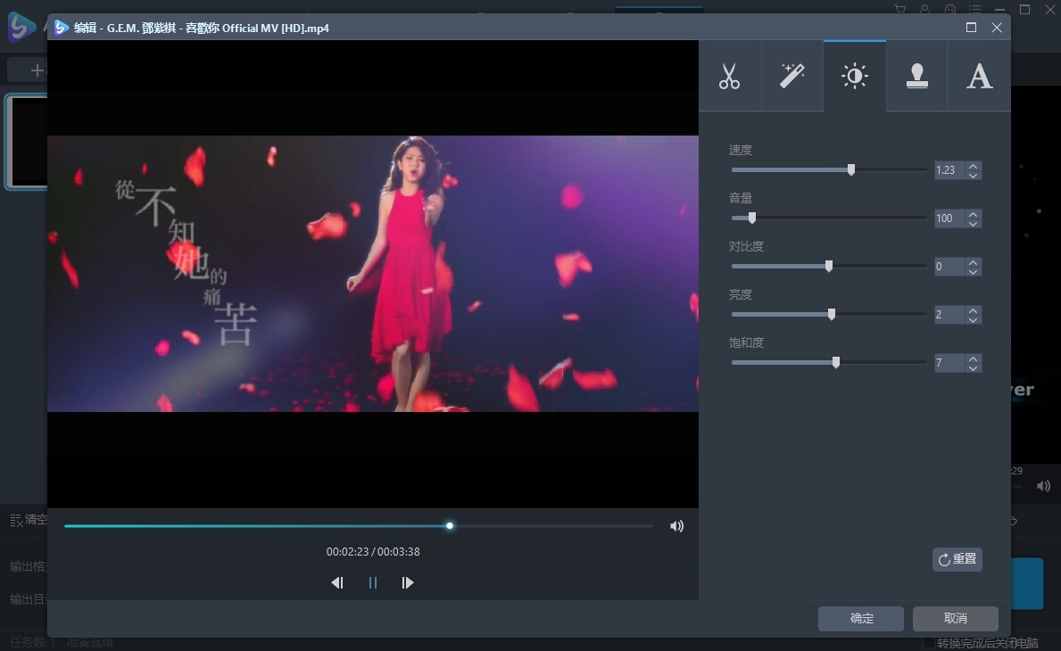Viewport: 1061px width, 651px height.
Task: Open the trim tab with scissors icon
Action: [730, 76]
